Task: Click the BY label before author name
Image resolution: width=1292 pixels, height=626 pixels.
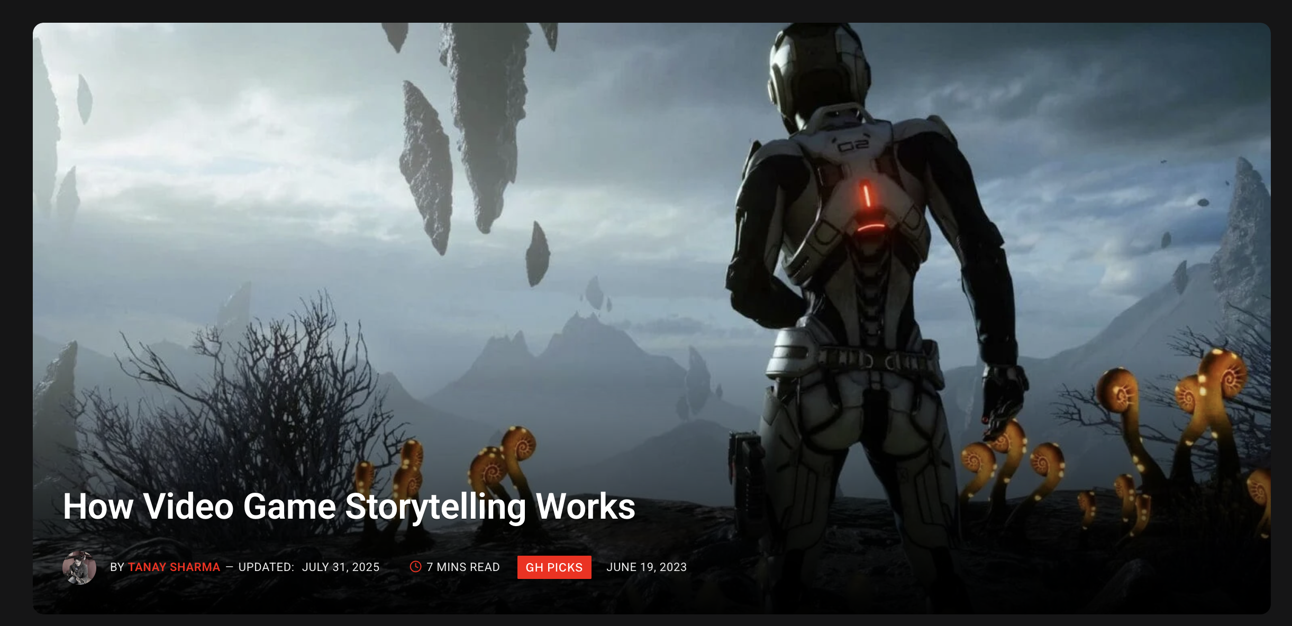Action: tap(117, 567)
